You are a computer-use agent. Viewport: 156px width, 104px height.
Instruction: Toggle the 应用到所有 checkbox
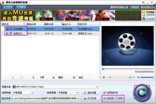pyautogui.click(x=104, y=93)
